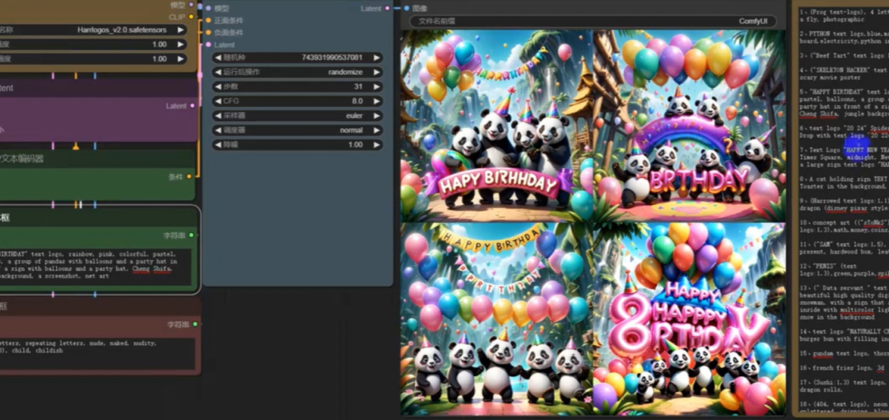The image size is (889, 420).
Task: Increase the 随机种 seed with its right arrow
Action: click(376, 58)
